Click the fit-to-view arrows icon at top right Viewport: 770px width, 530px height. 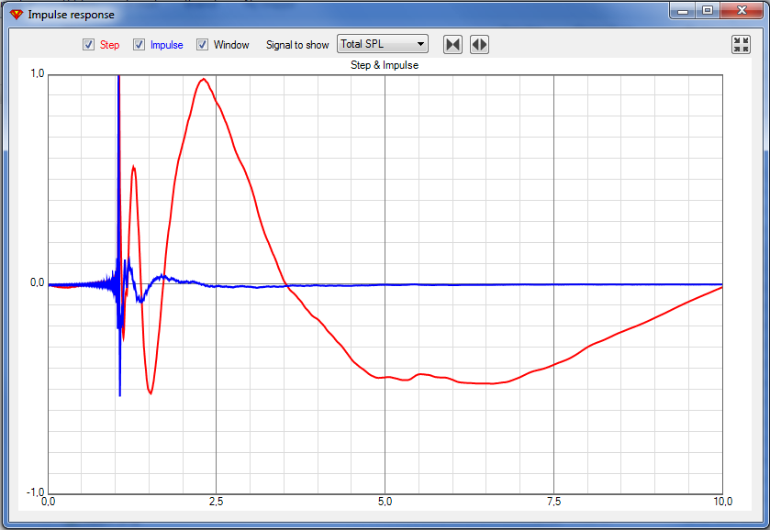[741, 45]
